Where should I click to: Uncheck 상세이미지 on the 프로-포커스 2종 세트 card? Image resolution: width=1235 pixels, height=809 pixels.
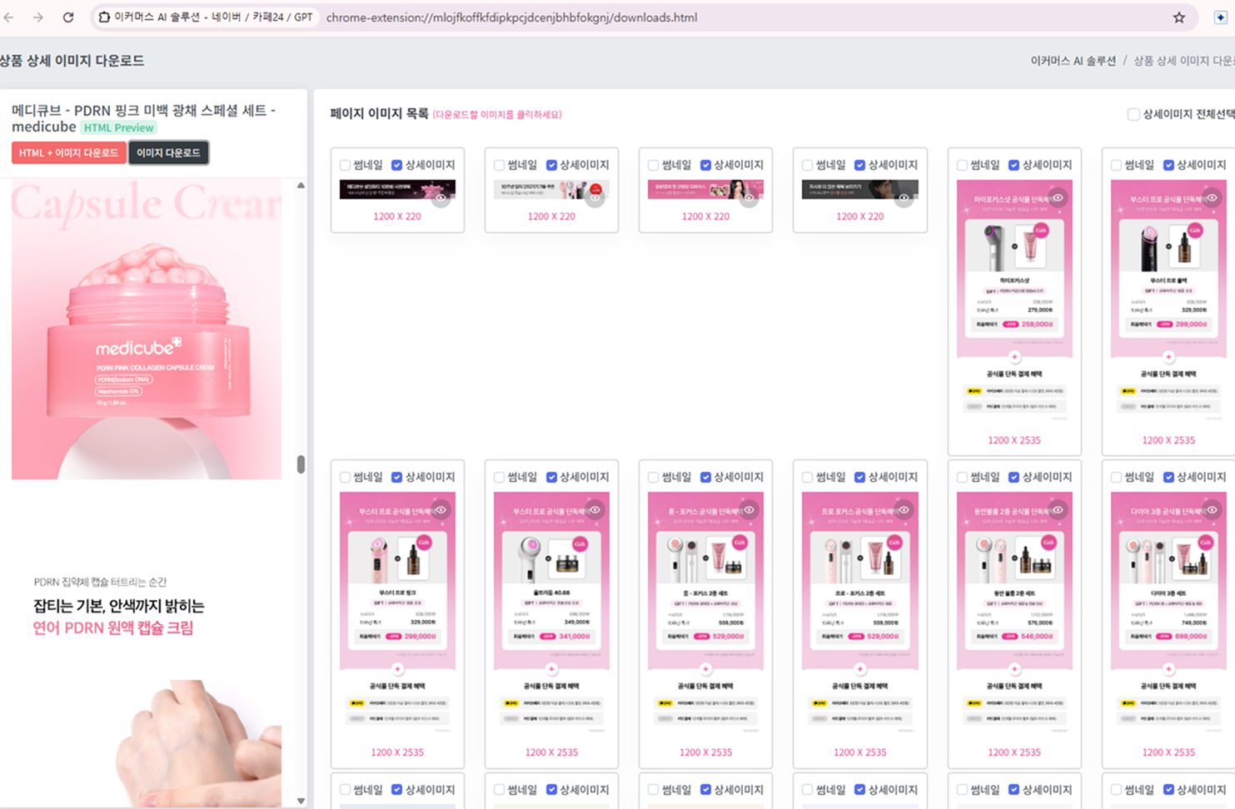(x=859, y=477)
